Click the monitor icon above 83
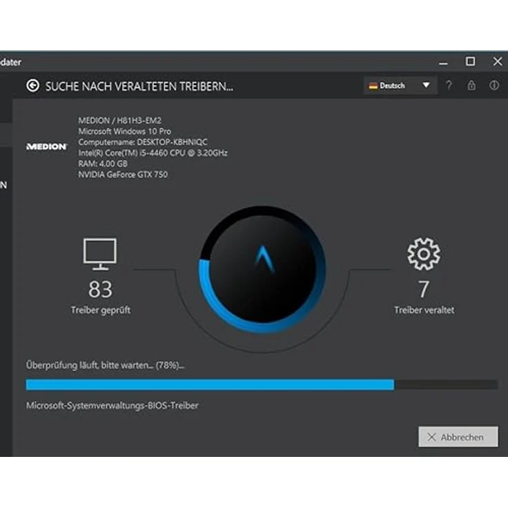This screenshot has height=508, width=508. click(100, 254)
